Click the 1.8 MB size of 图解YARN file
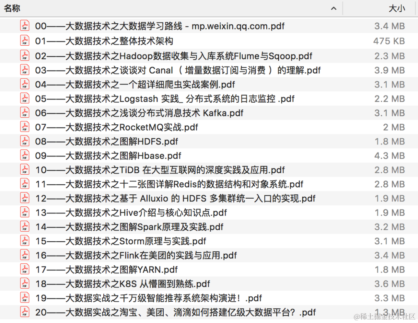The height and width of the screenshot is (323, 418). point(390,270)
